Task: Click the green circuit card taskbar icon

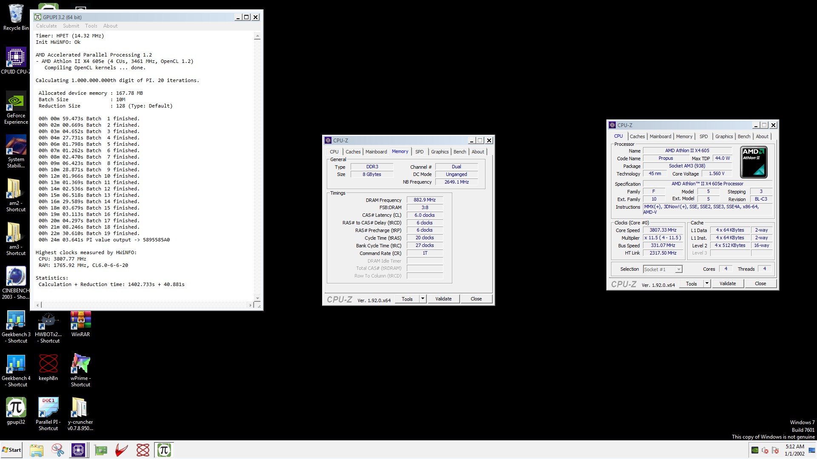Action: point(101,450)
